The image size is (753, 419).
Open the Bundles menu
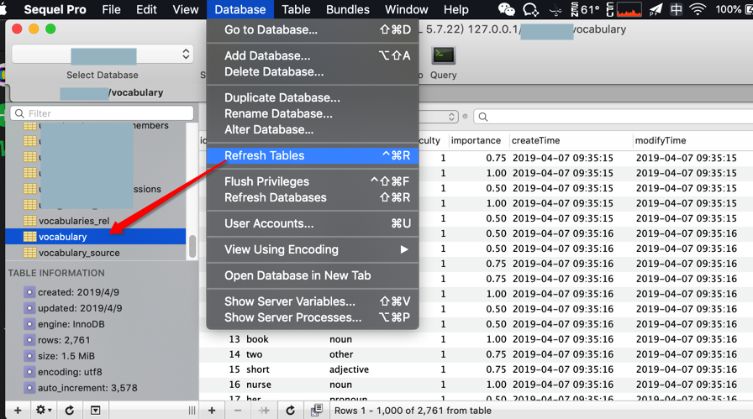click(x=348, y=9)
